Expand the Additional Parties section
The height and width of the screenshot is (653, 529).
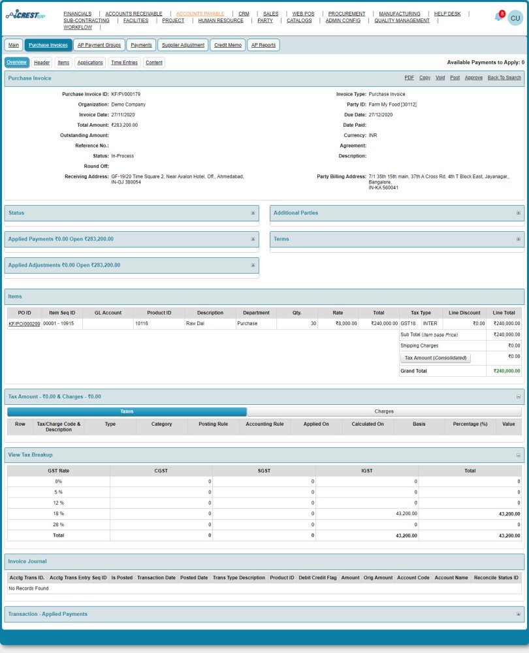517,213
